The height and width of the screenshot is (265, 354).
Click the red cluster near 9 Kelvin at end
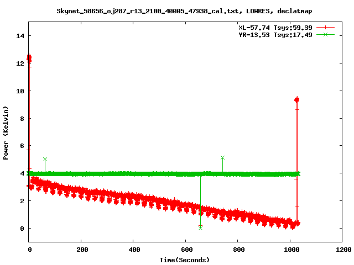(x=296, y=99)
